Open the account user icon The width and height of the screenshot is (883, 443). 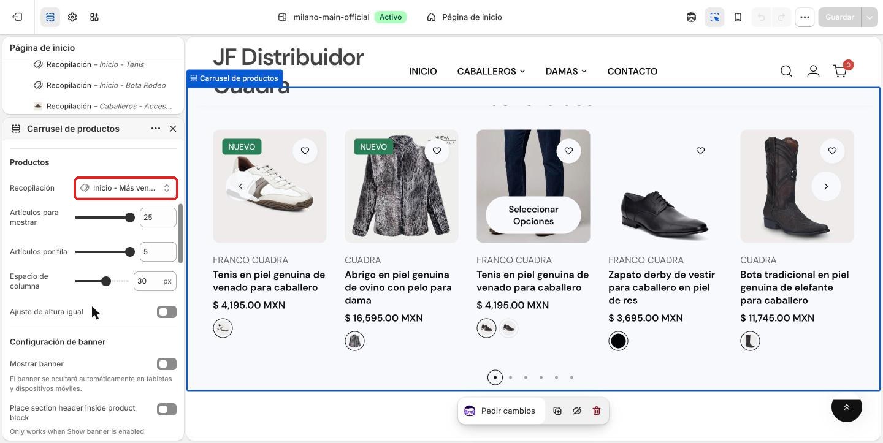pos(813,71)
